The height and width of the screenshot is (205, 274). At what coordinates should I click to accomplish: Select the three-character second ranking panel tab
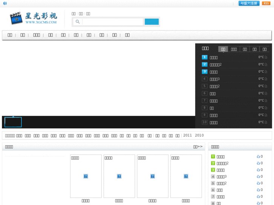(234, 49)
